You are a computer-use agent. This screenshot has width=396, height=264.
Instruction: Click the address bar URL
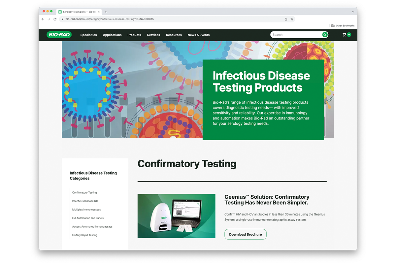(x=110, y=19)
